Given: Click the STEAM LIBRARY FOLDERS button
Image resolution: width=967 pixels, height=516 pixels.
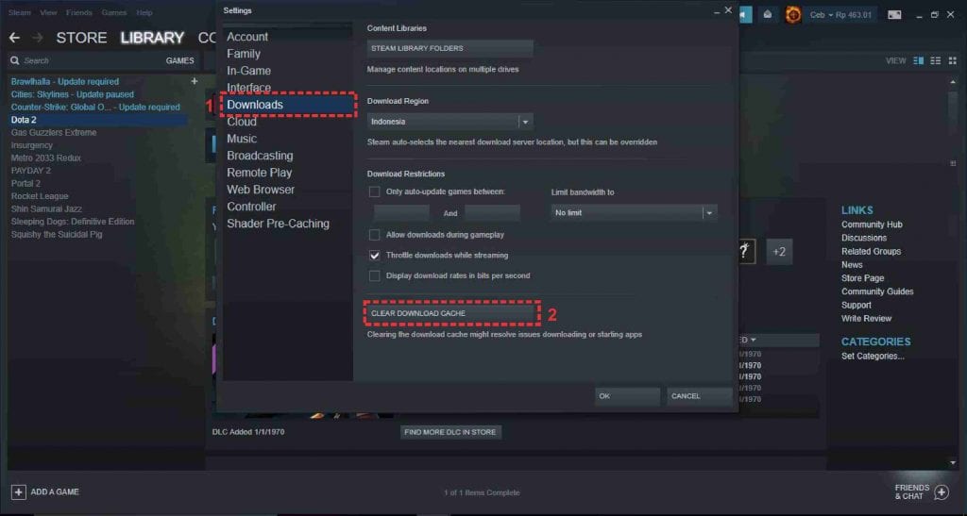Looking at the screenshot, I should click(x=450, y=48).
